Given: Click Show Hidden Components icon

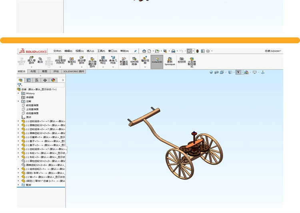Looking at the screenshot, I should click(92, 62).
